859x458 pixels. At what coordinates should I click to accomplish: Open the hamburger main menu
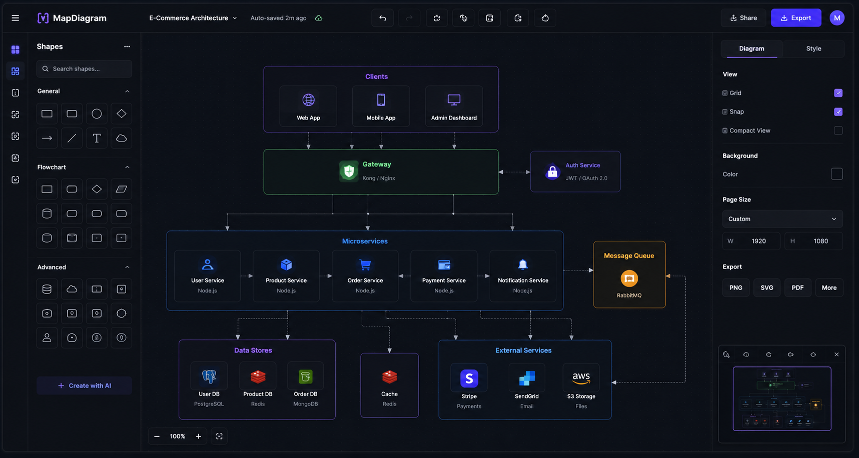pos(15,18)
